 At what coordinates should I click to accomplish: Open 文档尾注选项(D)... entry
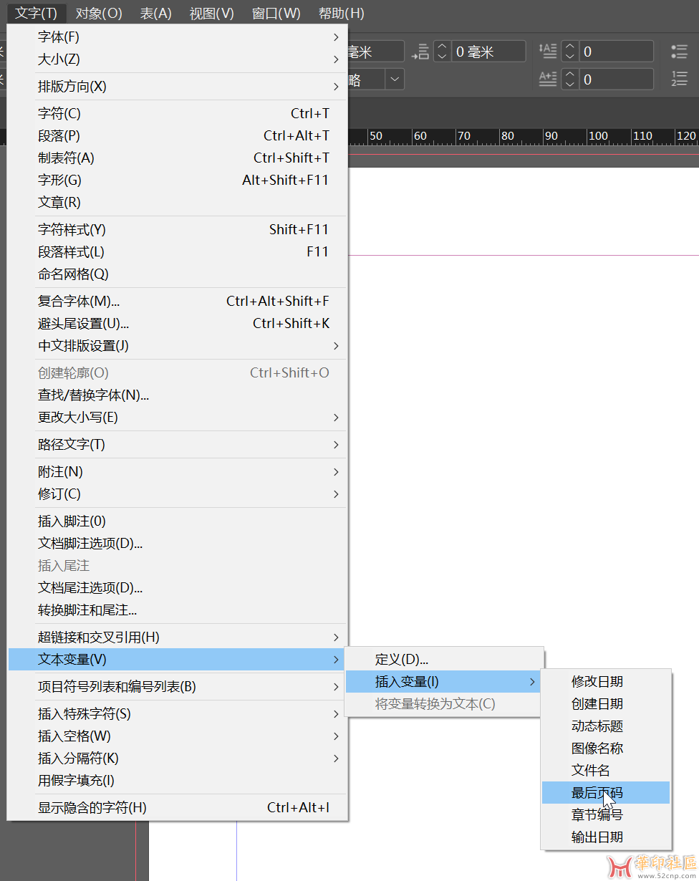(178, 588)
